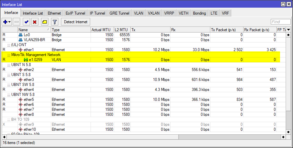
Task: Click ether1 Rx value 33.0 Mbps
Action: click(201, 50)
